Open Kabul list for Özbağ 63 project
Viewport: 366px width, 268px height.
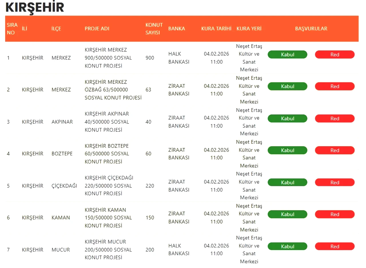pyautogui.click(x=287, y=86)
